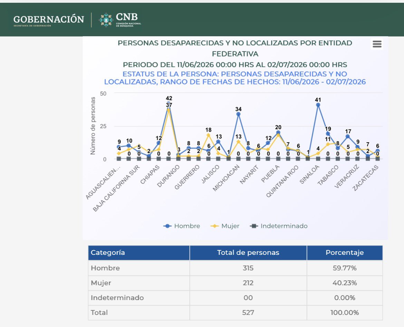The width and height of the screenshot is (404, 327).
Task: Select the Hombre data point labeled 19
Action: (328, 134)
